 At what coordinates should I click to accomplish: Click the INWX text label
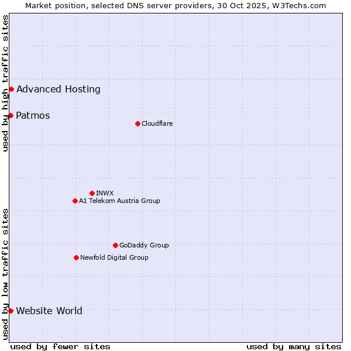pos(105,193)
